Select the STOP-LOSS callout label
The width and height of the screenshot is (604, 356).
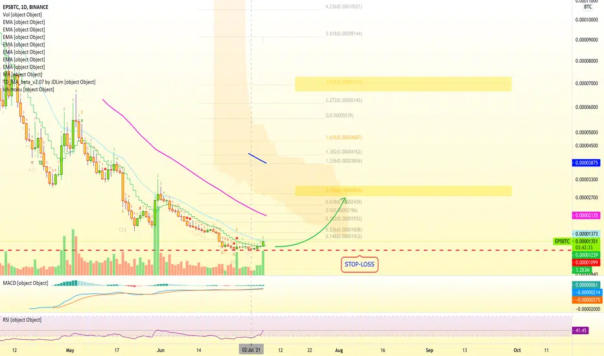click(x=360, y=264)
